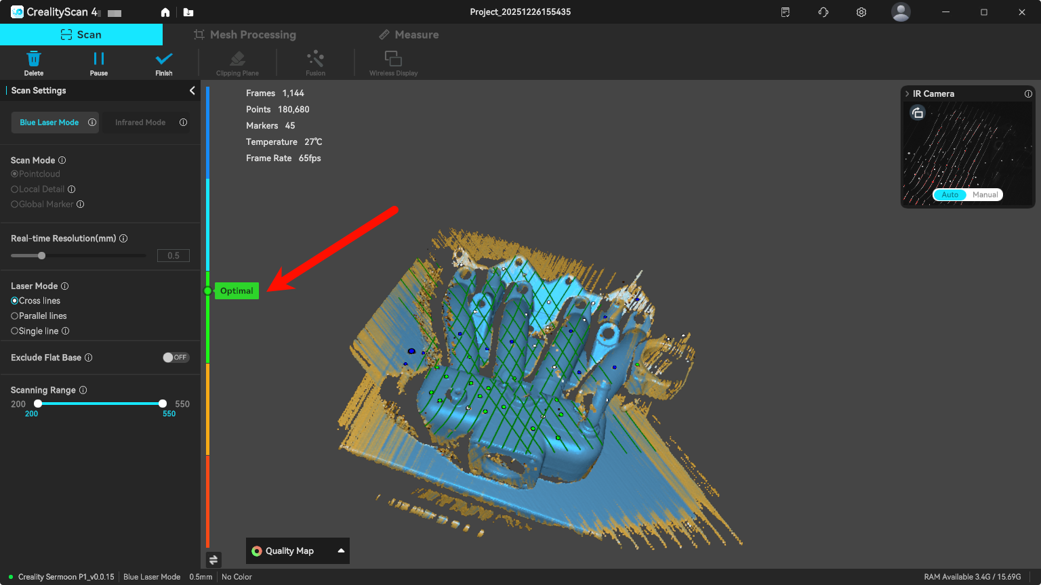Open the settings gear icon
1041x585 pixels.
861,12
